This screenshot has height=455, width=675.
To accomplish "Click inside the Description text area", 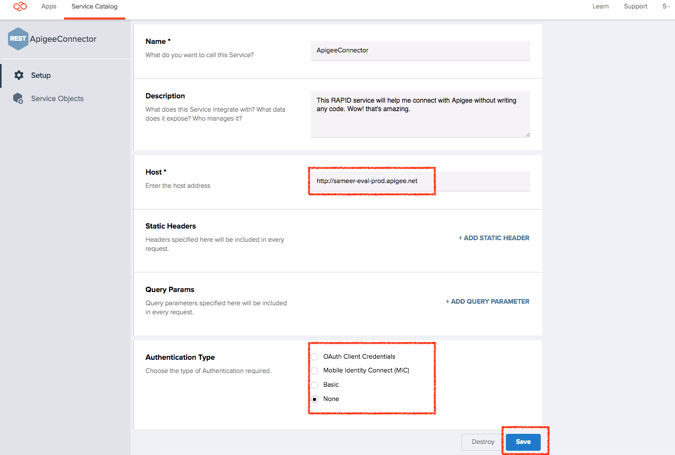I will (x=420, y=114).
